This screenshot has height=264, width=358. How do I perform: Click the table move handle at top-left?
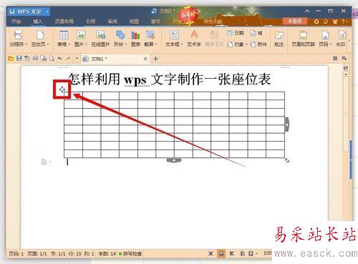[x=62, y=89]
